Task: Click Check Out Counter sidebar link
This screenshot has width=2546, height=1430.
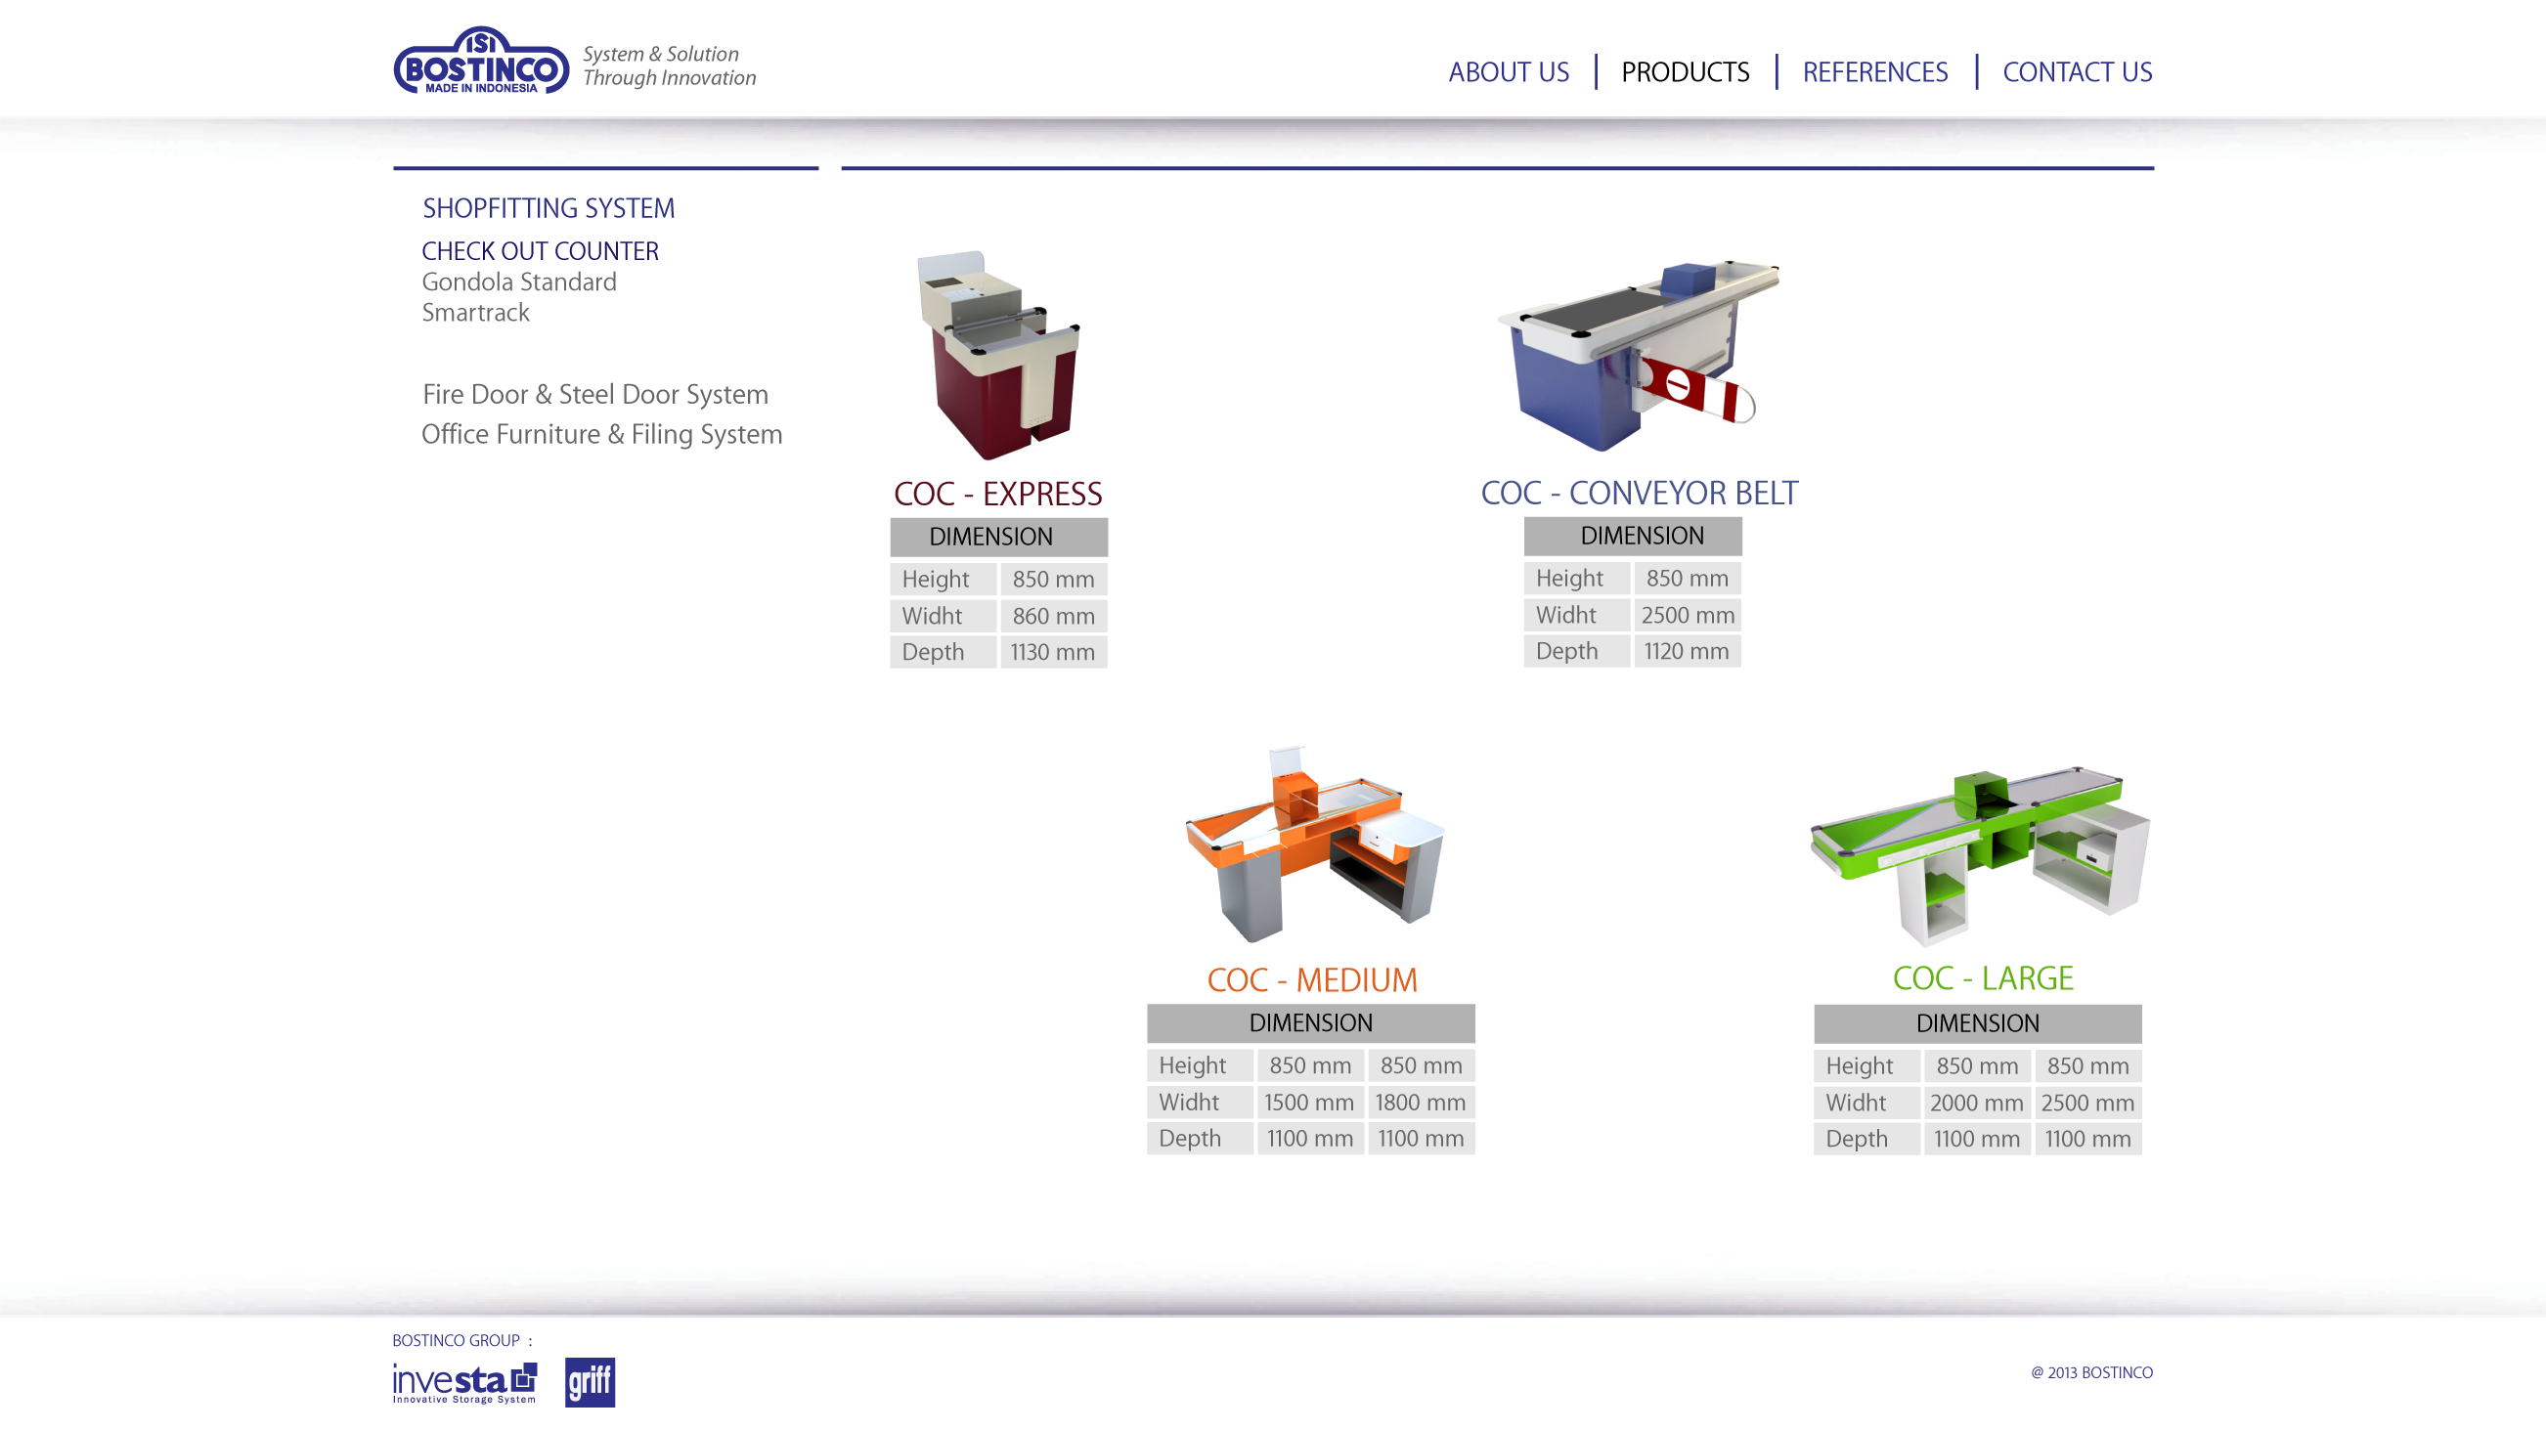Action: (x=540, y=251)
